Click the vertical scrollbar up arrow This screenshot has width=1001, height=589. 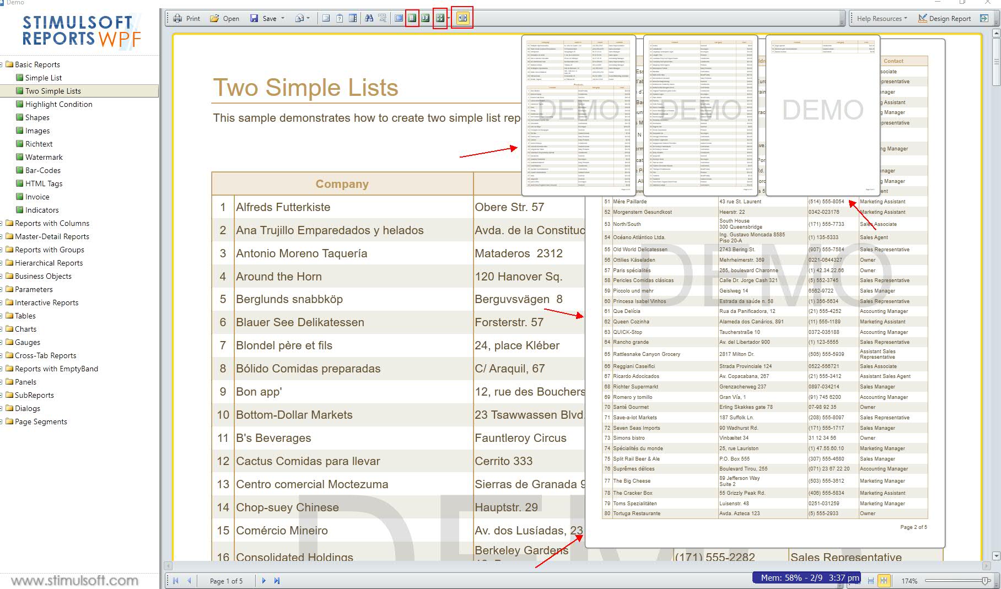[996, 34]
